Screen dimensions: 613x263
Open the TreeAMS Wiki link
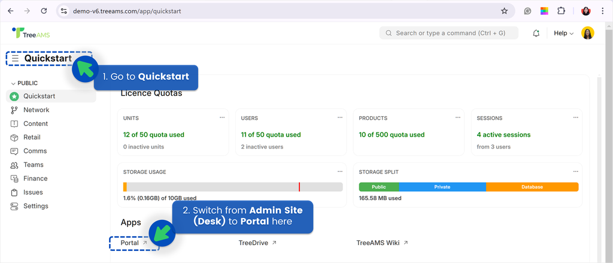[x=382, y=243]
